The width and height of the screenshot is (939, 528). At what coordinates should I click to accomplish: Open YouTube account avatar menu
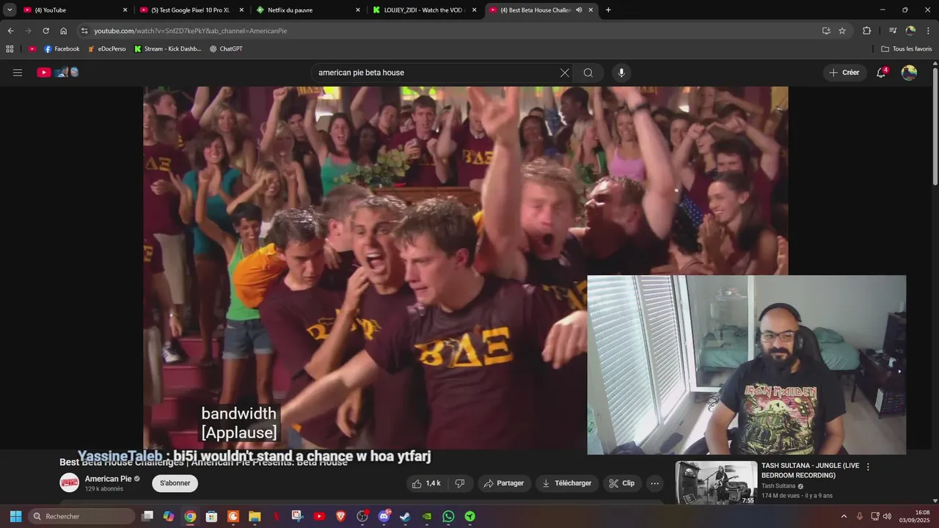[x=909, y=73]
